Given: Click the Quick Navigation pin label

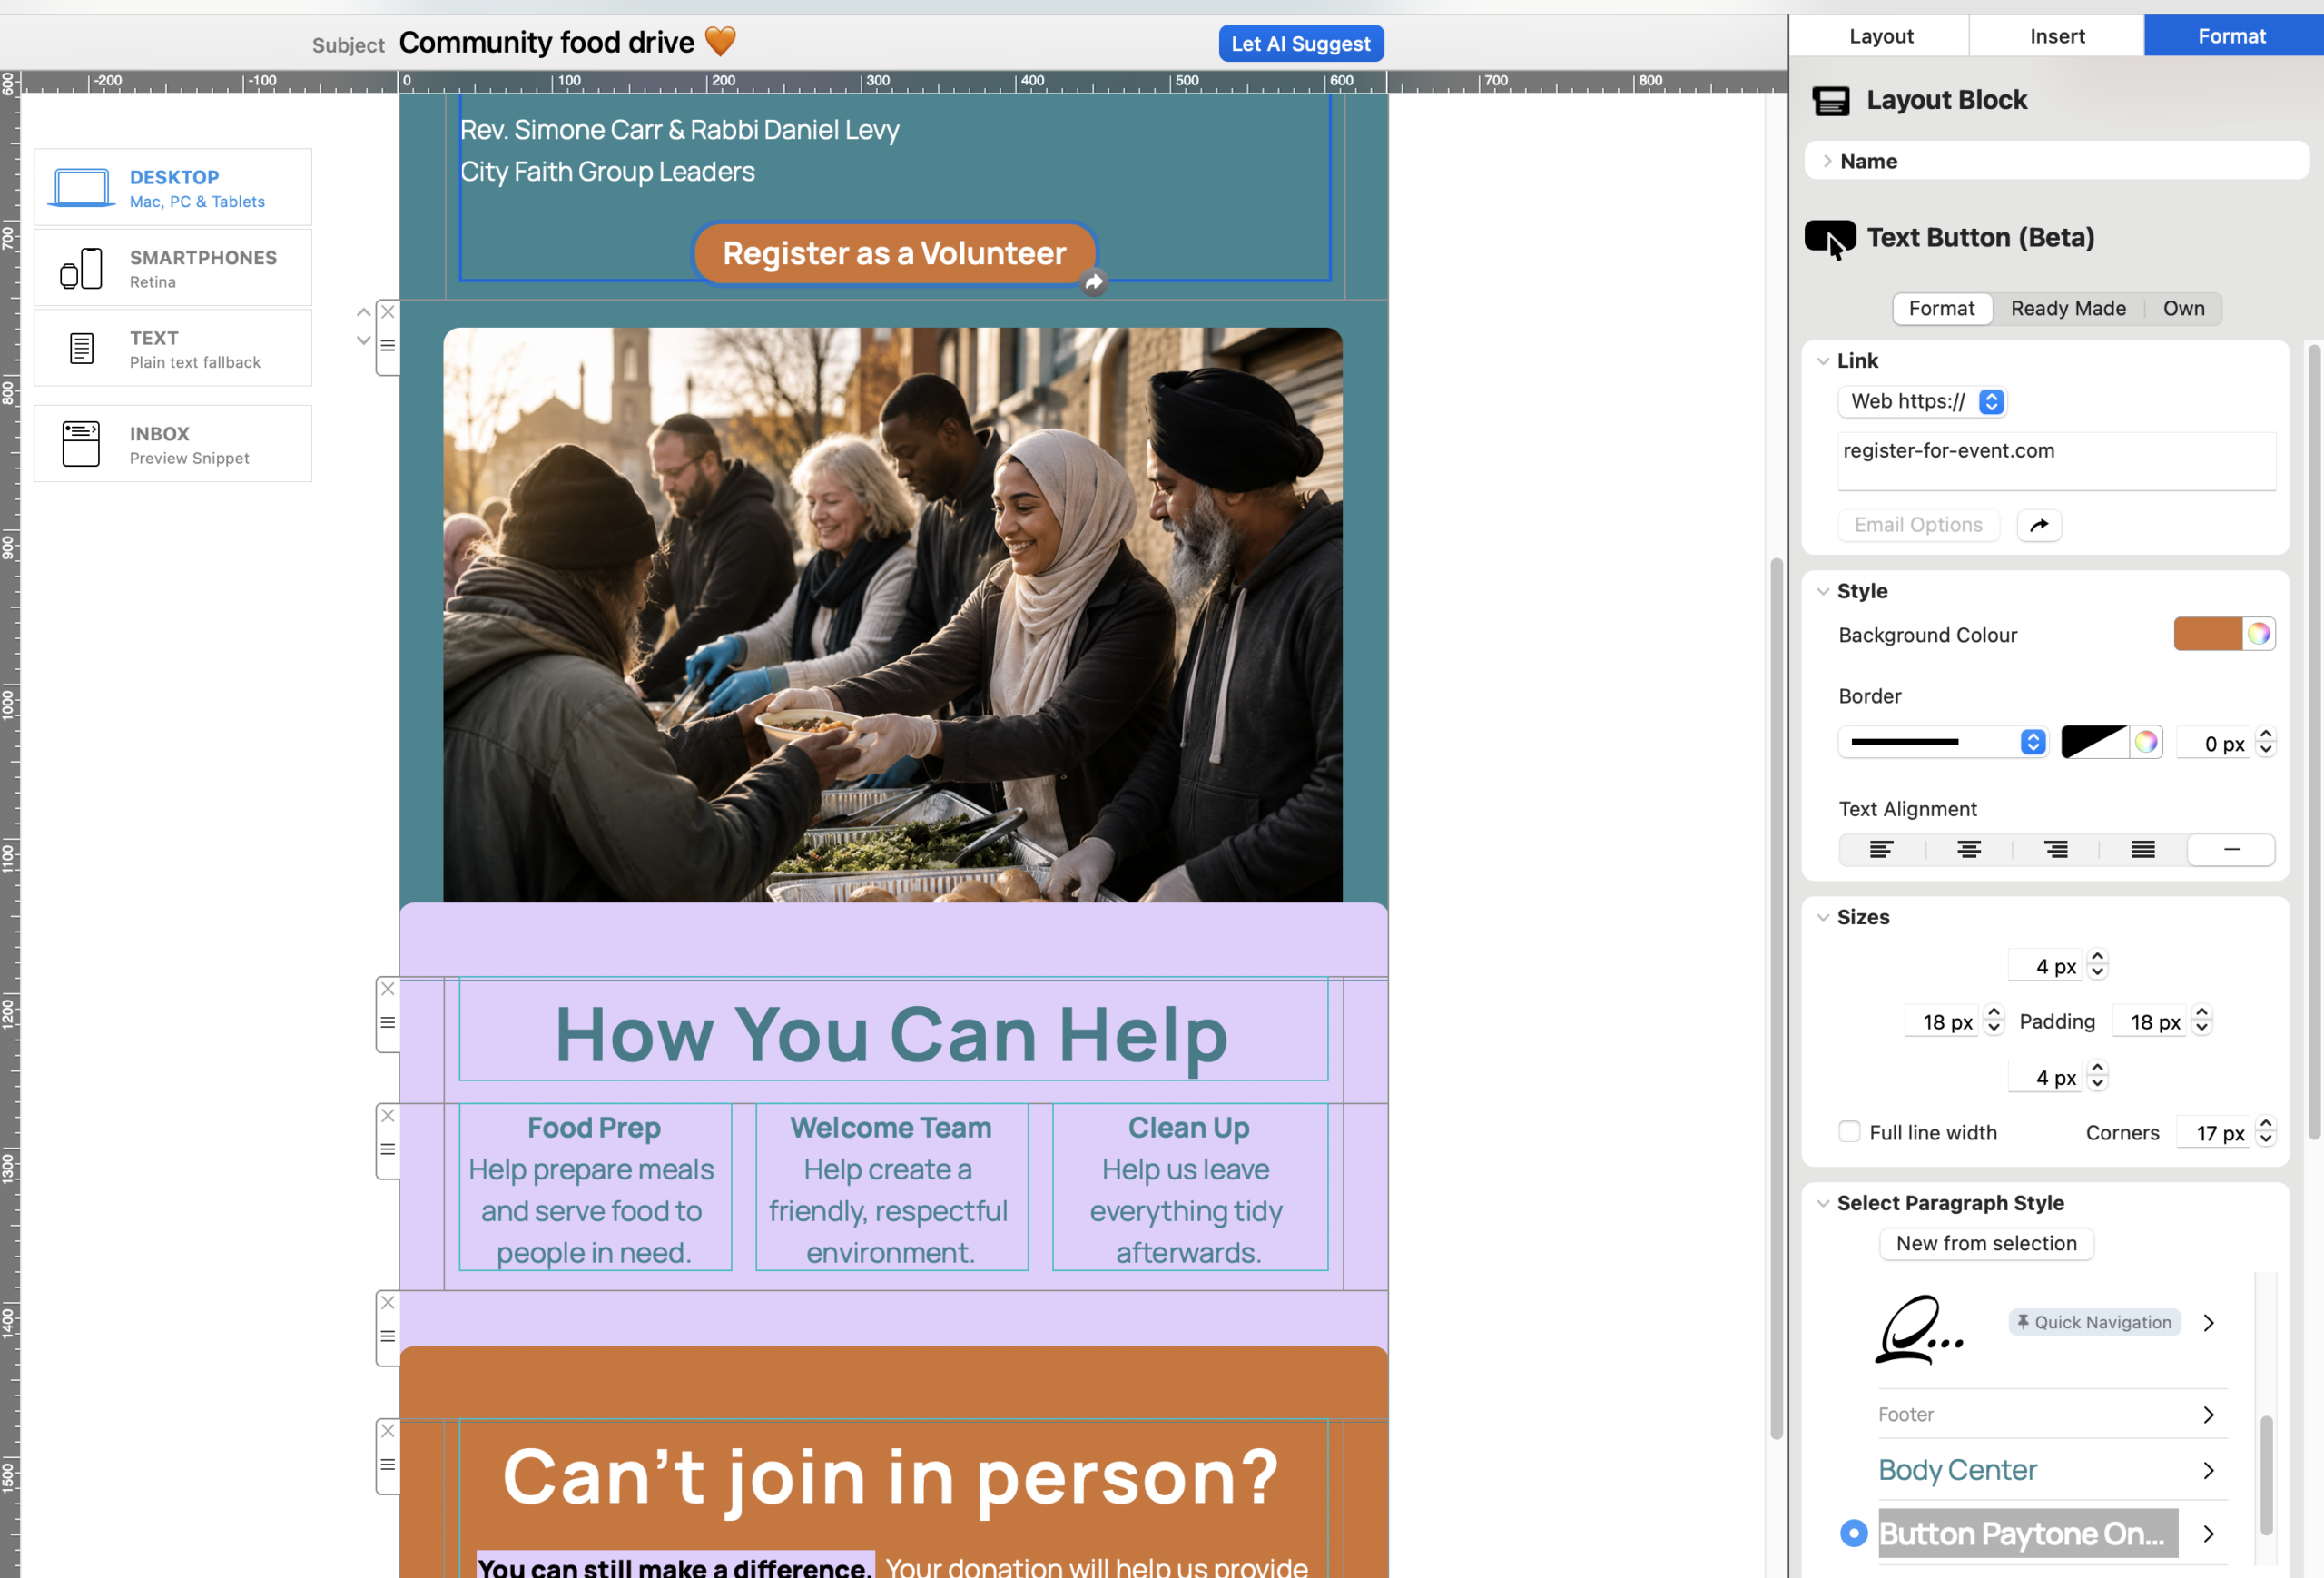Looking at the screenshot, I should click(2094, 1323).
